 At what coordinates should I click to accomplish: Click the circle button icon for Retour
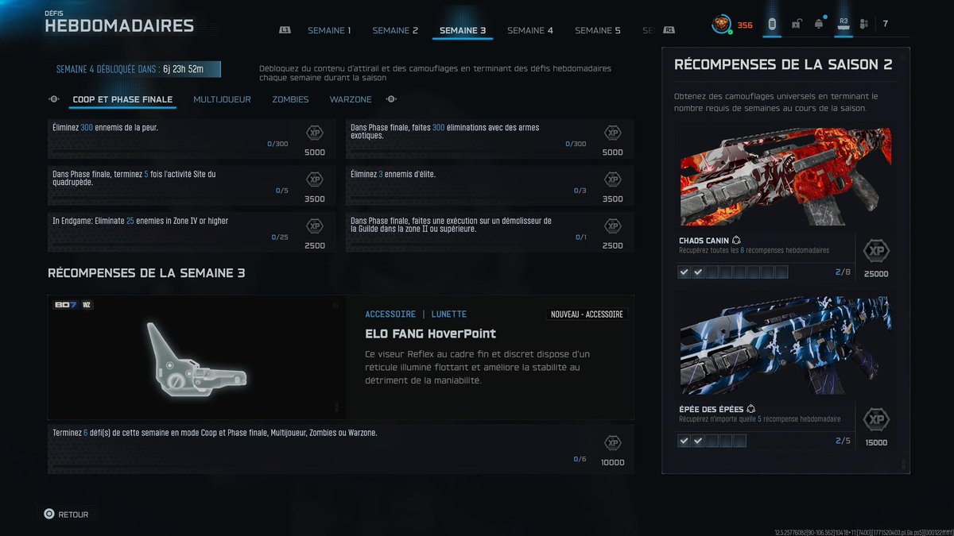point(48,514)
